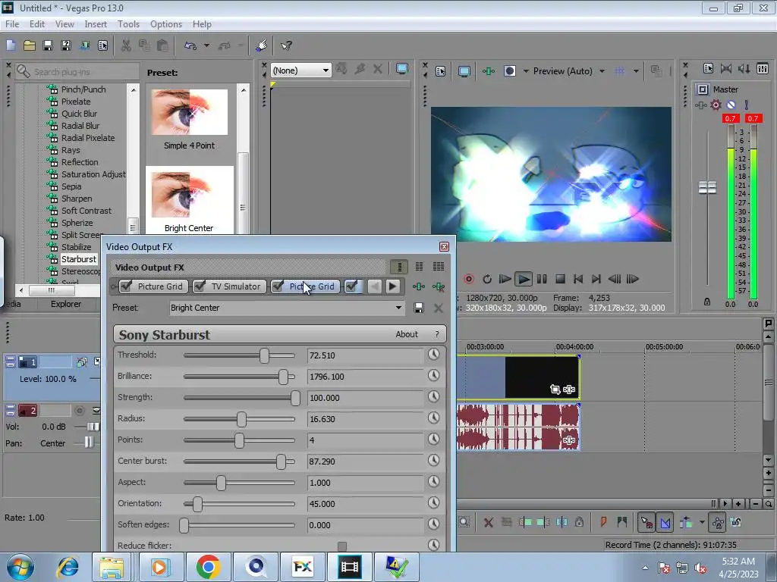Animate Orientation with its clock icon

click(433, 503)
